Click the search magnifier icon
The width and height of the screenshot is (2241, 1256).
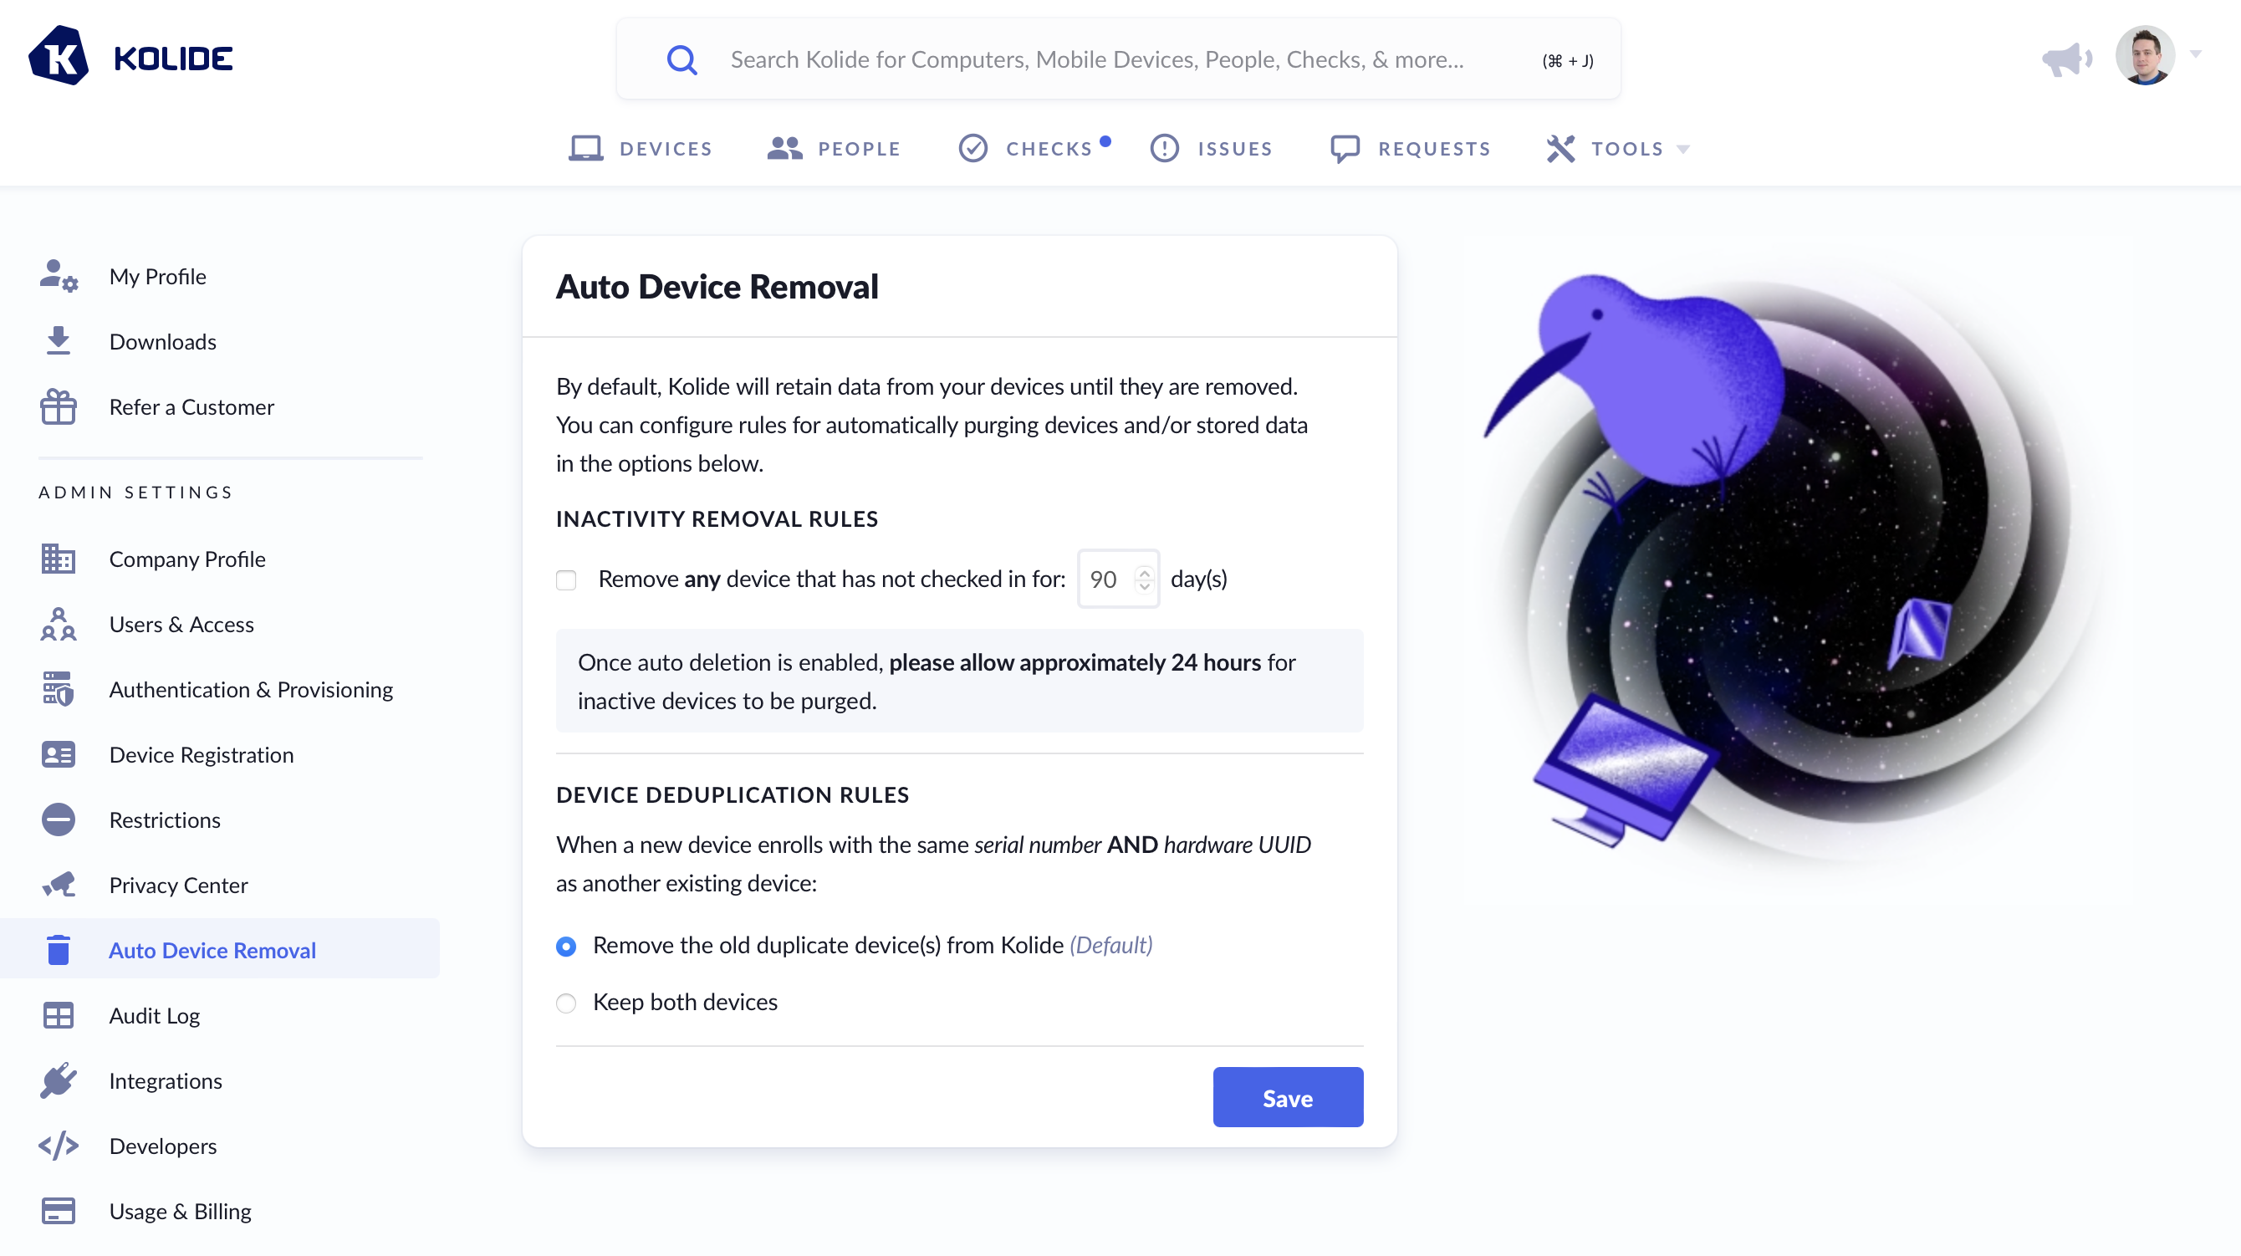682,59
